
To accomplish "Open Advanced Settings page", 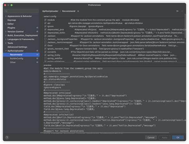I will coord(17,47).
